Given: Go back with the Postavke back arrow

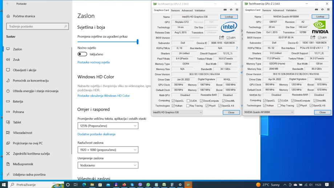Looking at the screenshot, I should point(8,4).
